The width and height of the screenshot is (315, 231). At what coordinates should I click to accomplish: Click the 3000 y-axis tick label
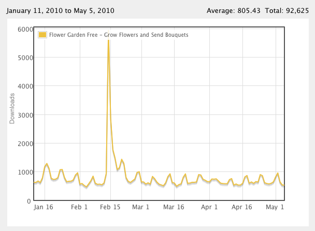(x=25, y=116)
